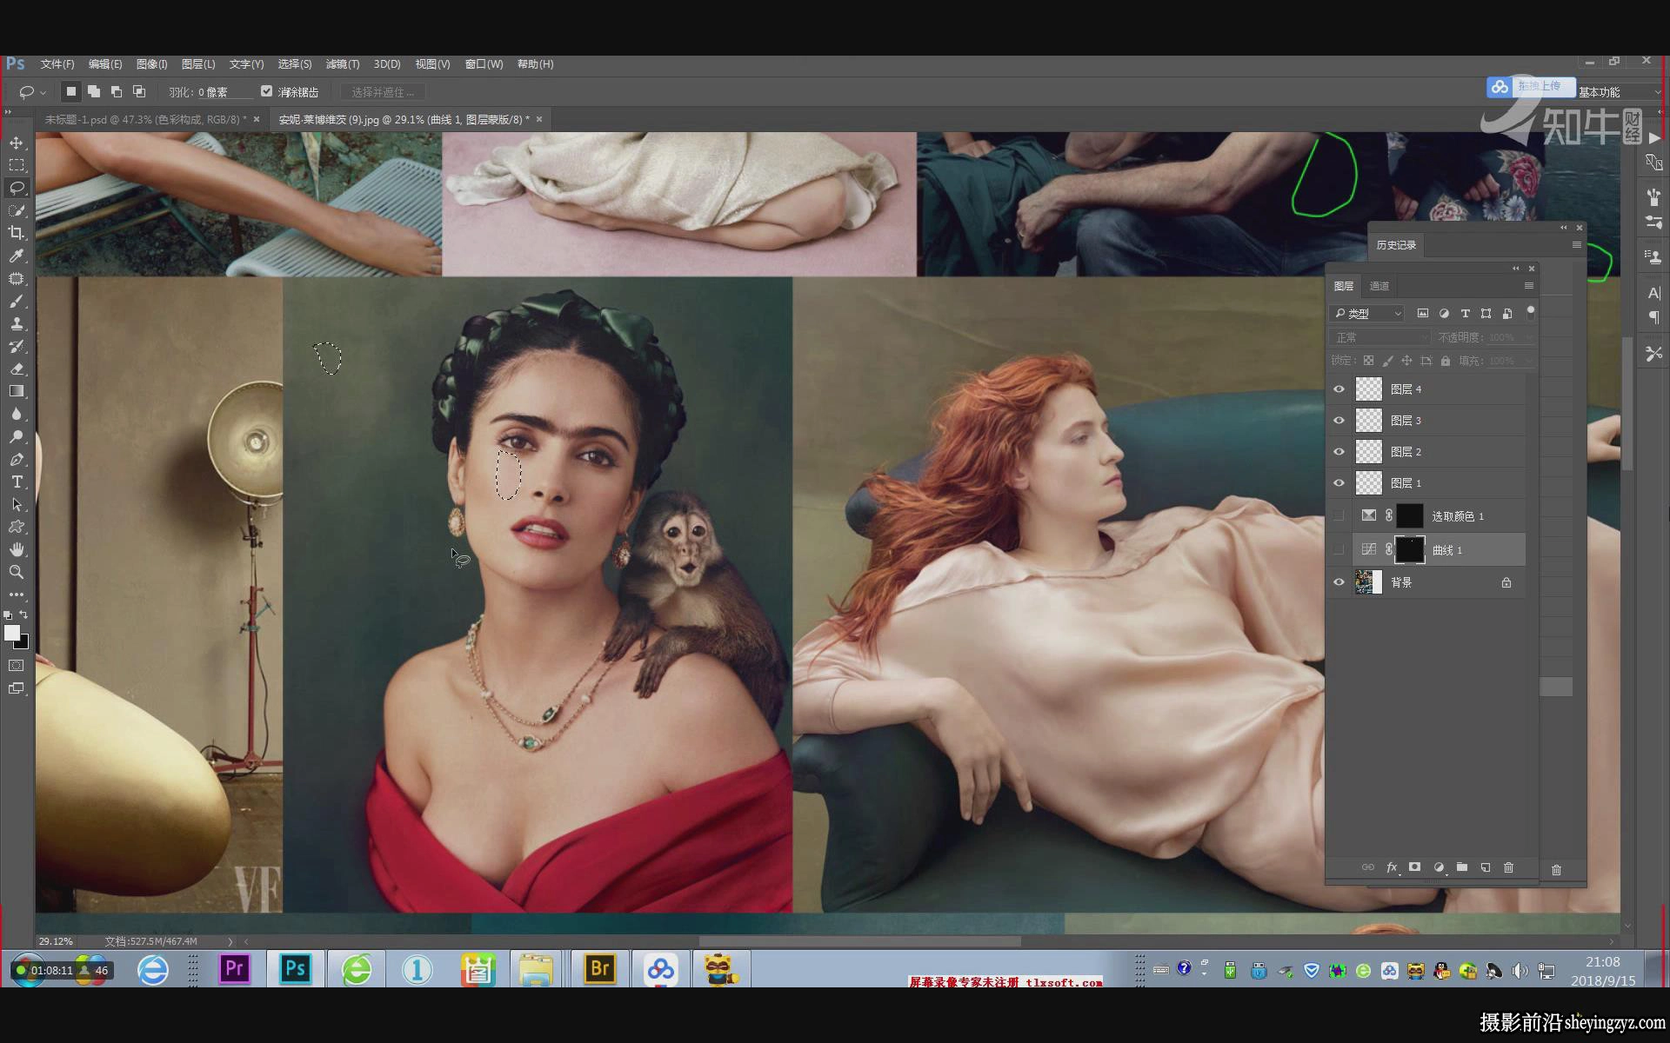
Task: Create a new fill or adjustment layer
Action: [1439, 867]
